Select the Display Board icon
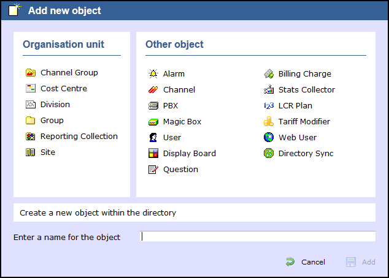 pyautogui.click(x=153, y=154)
